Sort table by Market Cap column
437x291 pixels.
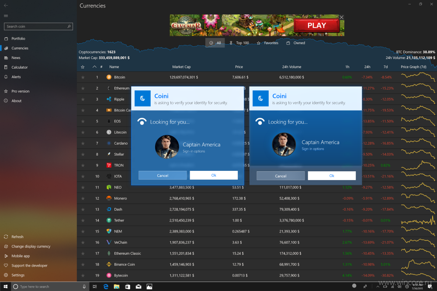181,67
